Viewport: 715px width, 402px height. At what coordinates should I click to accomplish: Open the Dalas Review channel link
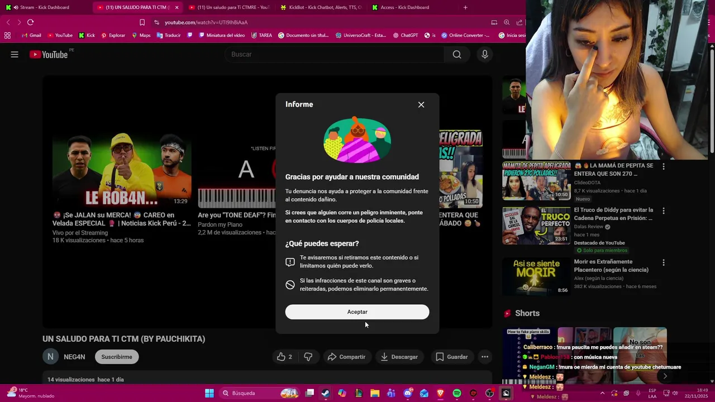pyautogui.click(x=589, y=227)
